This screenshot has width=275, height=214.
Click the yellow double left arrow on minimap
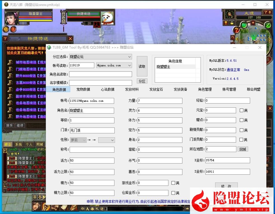click(237, 39)
